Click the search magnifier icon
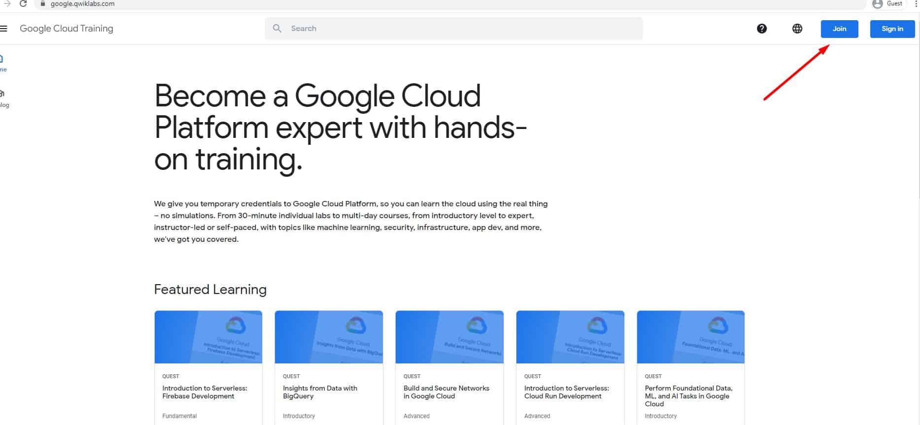 [277, 29]
